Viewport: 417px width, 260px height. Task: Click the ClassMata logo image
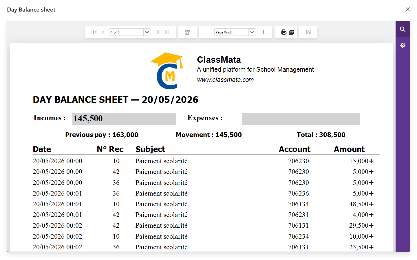coord(167,71)
